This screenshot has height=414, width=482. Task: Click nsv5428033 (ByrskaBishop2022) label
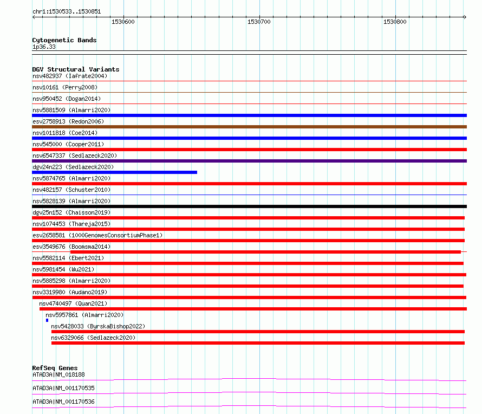[x=98, y=326]
